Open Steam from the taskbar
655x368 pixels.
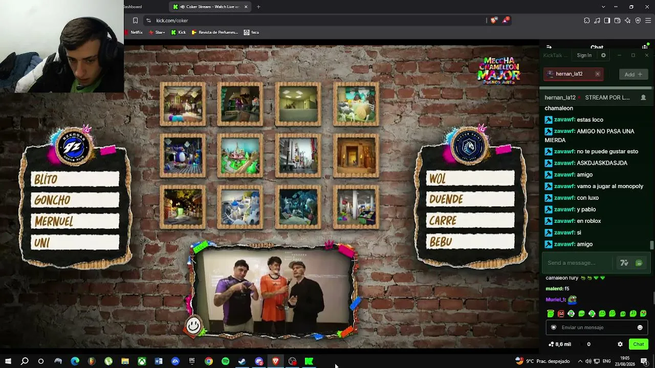[242, 361]
